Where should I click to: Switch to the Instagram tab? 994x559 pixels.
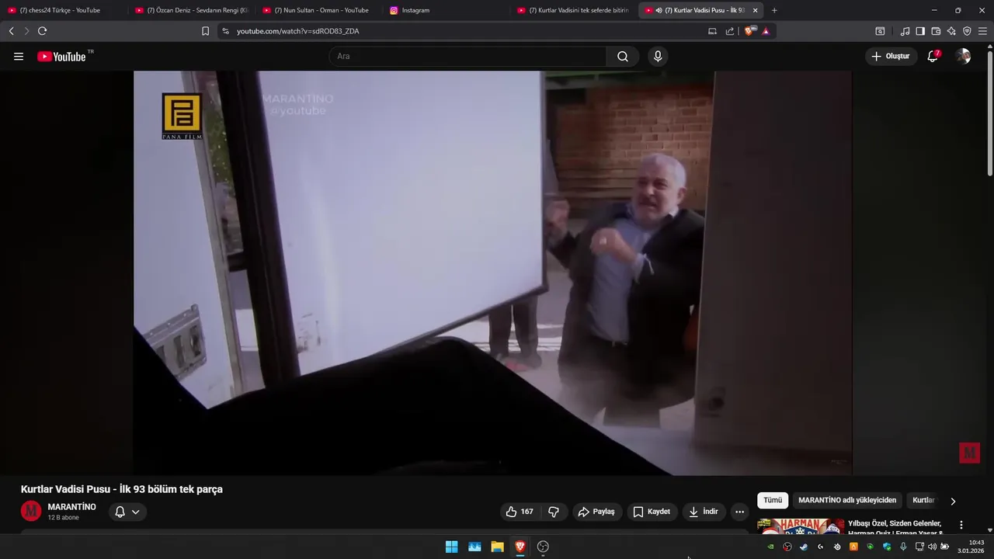(447, 10)
